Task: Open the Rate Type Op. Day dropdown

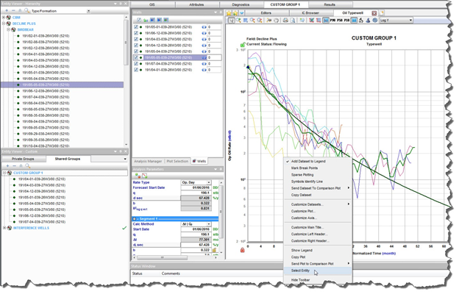Action: click(x=209, y=182)
